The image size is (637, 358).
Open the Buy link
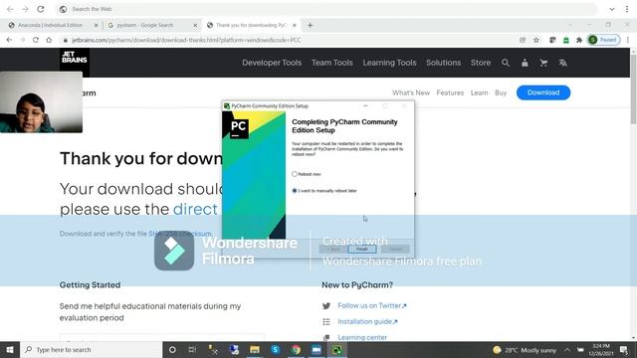(501, 92)
